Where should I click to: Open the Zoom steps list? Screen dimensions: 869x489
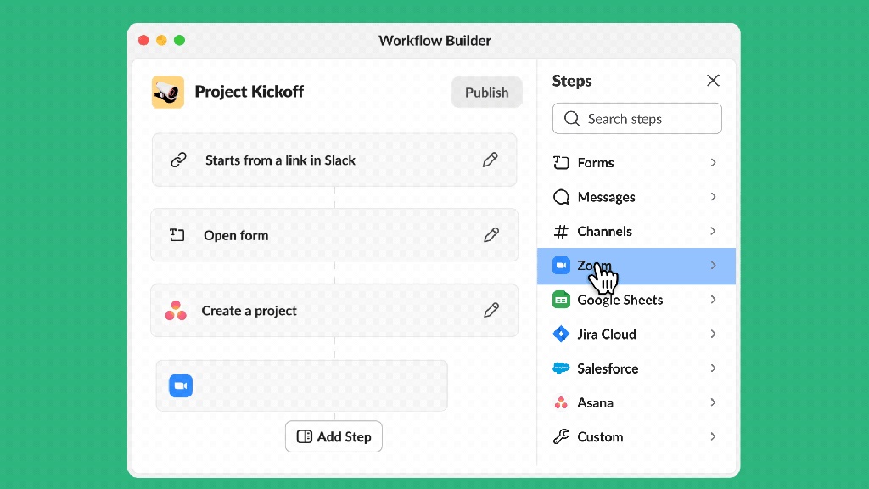coord(713,266)
